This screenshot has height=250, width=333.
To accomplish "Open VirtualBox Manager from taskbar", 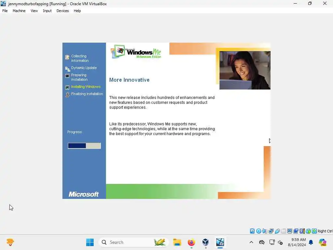I will (206, 242).
